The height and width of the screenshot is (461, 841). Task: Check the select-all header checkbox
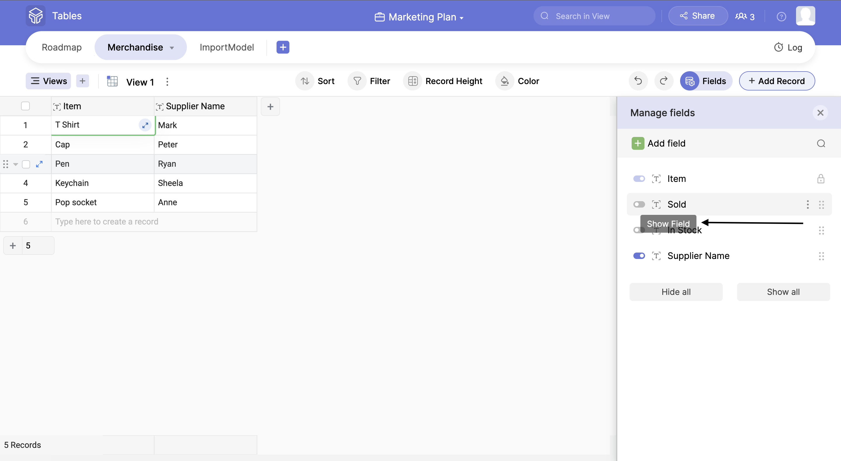click(25, 106)
